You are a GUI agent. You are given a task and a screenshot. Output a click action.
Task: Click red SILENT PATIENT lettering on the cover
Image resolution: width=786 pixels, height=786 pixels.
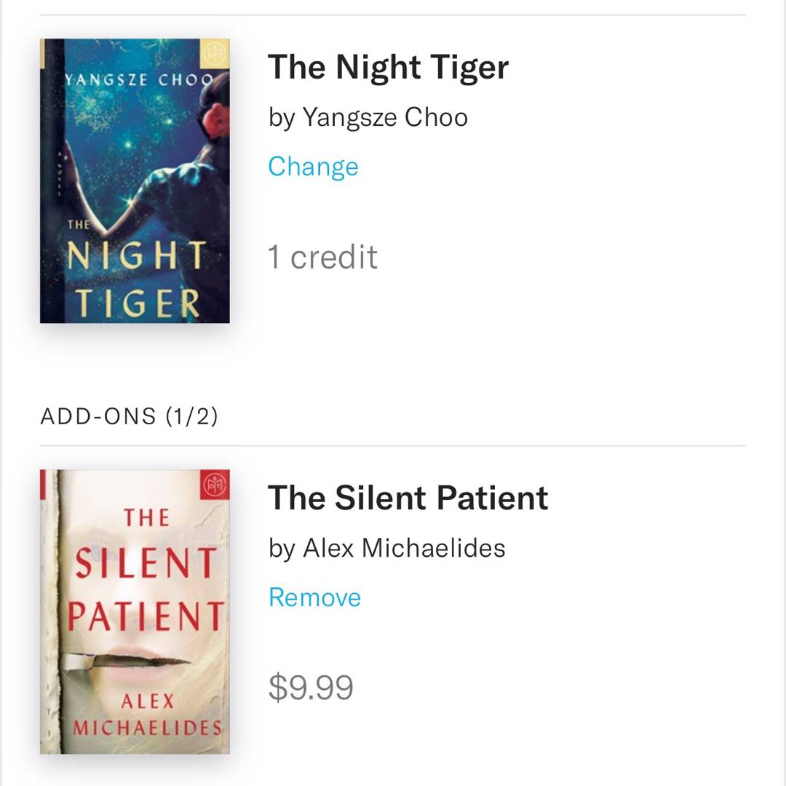click(146, 589)
